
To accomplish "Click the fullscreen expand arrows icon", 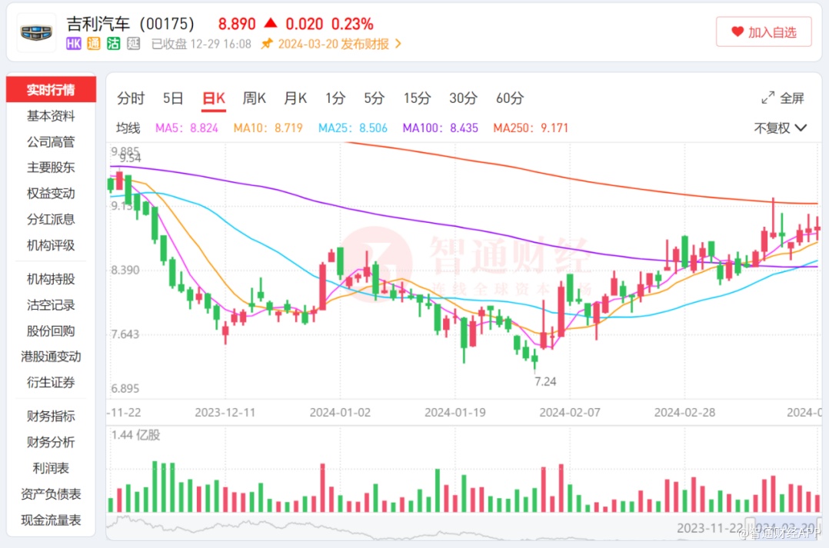I will click(767, 98).
